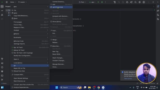Image resolution: width=160 pixels, height=90 pixels.
Task: Open more run actions vertical dots
Action: [x=105, y=2]
